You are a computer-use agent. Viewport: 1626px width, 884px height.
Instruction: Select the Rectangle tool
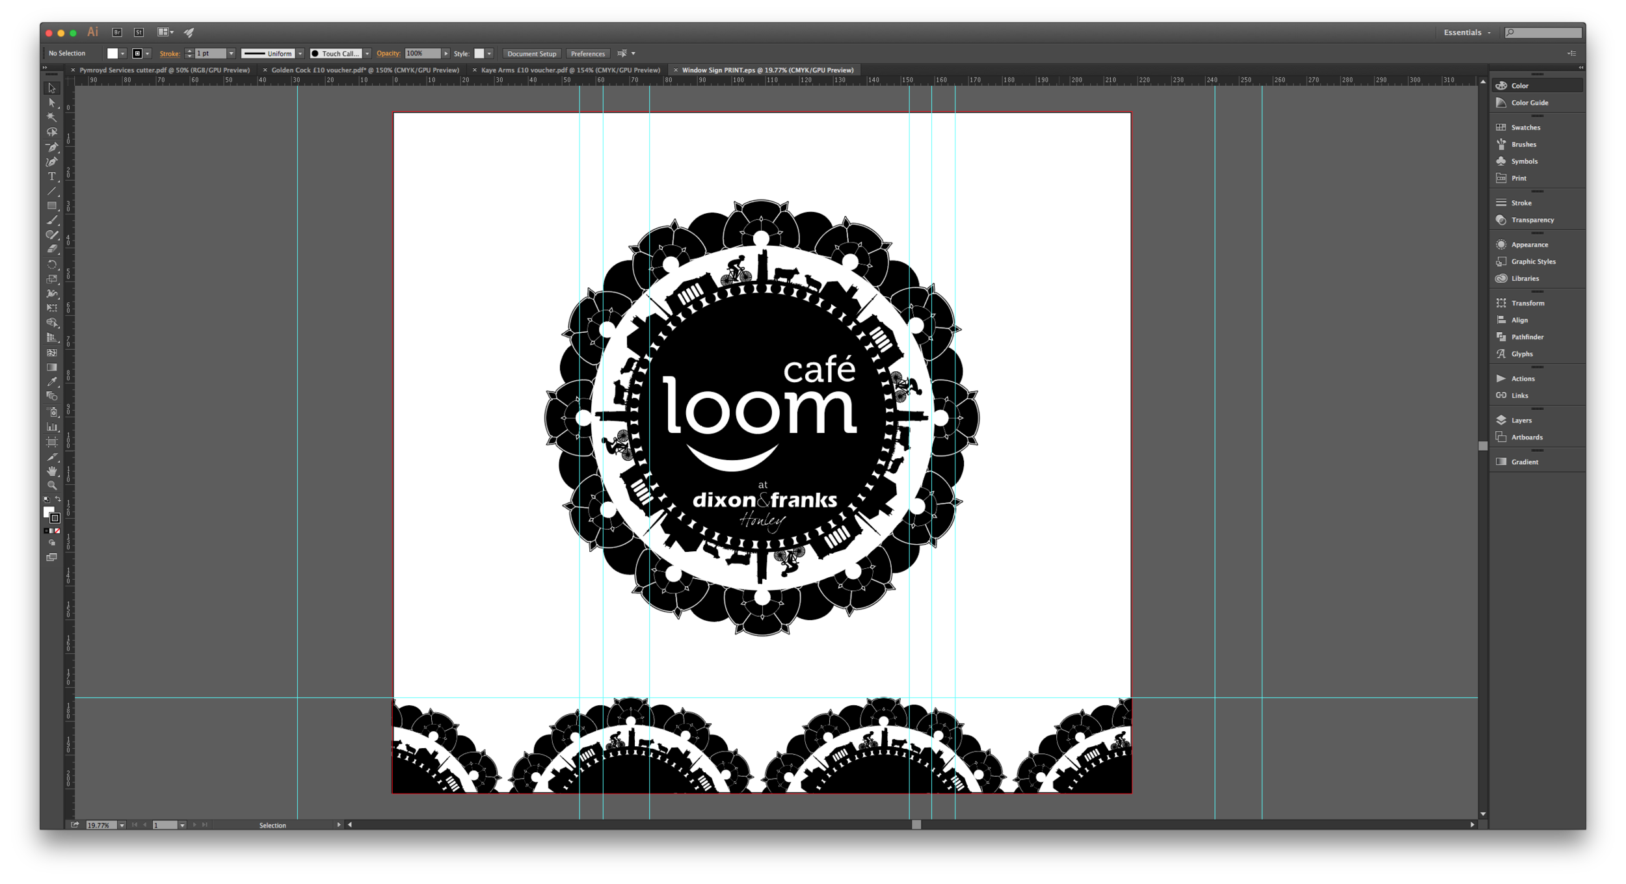52,205
